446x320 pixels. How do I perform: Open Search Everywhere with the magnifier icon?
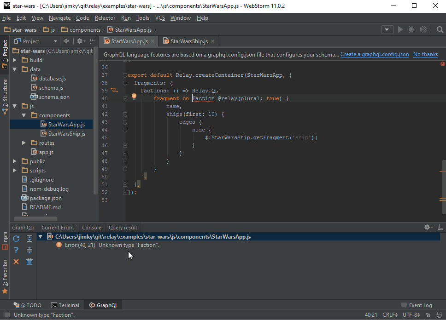pos(440,29)
